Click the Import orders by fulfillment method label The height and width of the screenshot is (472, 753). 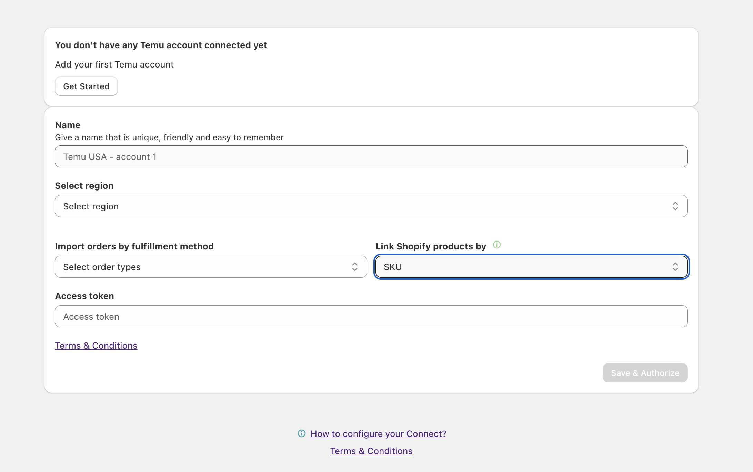pos(134,246)
